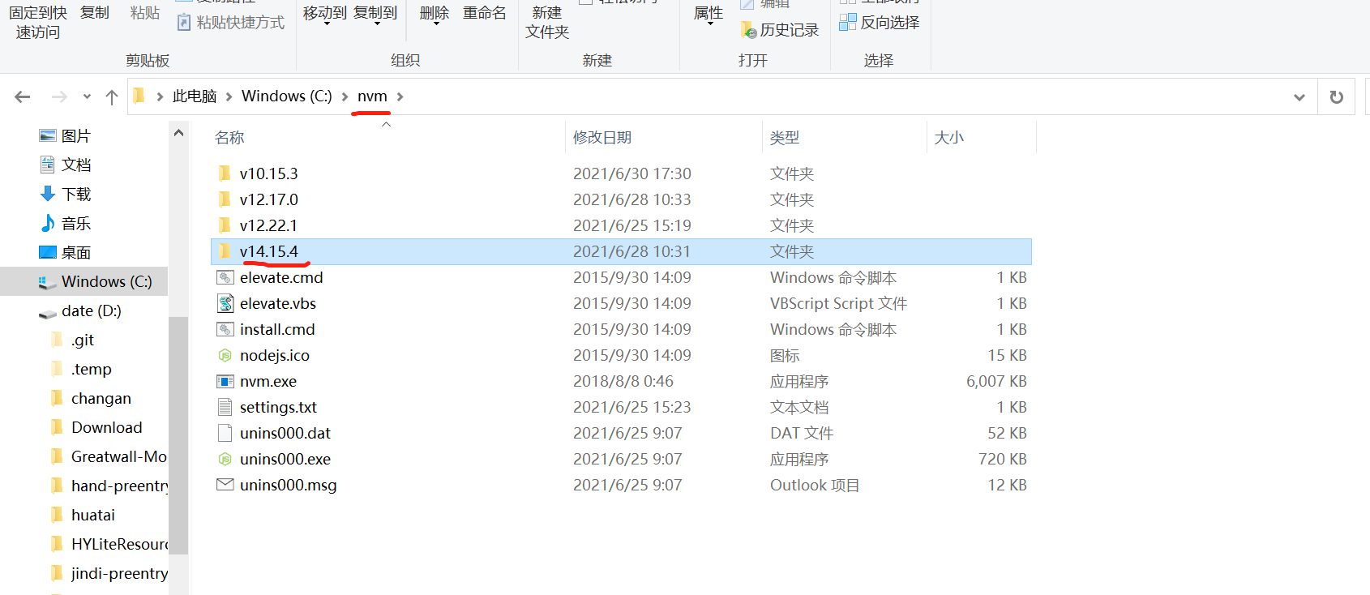Open the 移动到 dropdown

click(x=325, y=16)
